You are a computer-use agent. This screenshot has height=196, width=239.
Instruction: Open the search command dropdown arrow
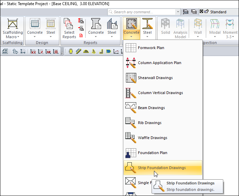(x=178, y=12)
